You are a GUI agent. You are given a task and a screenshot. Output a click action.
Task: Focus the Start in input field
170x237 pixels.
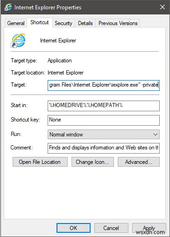104,106
